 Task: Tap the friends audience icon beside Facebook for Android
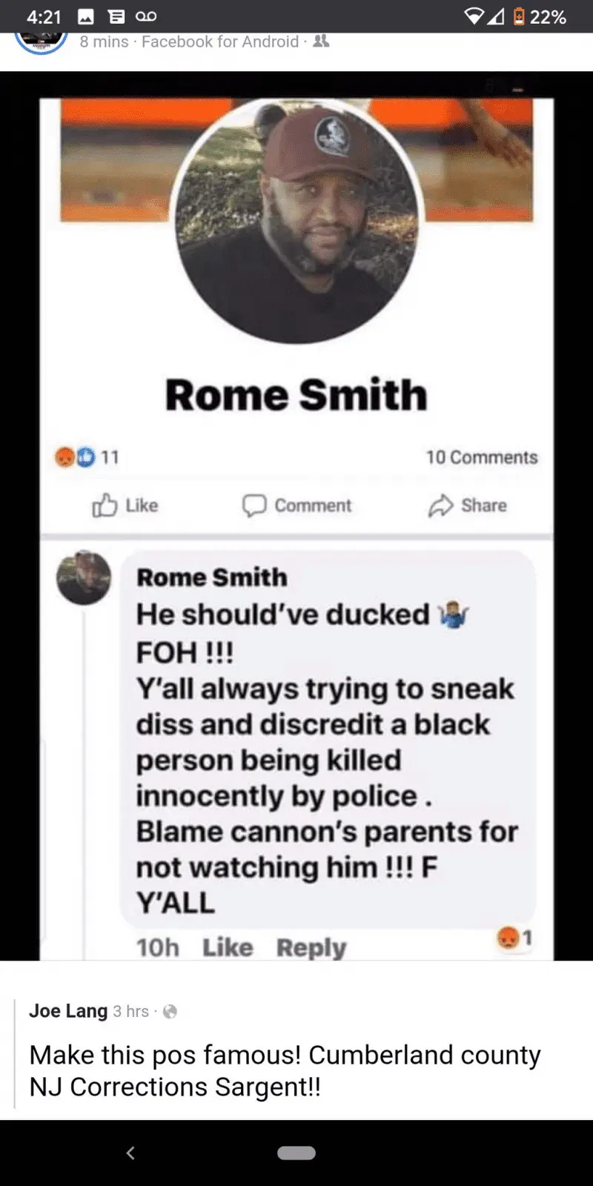point(321,42)
